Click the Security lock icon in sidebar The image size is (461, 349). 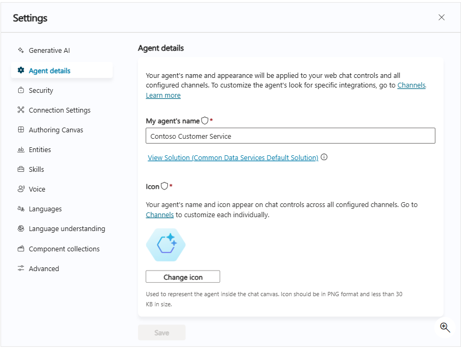[x=21, y=90]
